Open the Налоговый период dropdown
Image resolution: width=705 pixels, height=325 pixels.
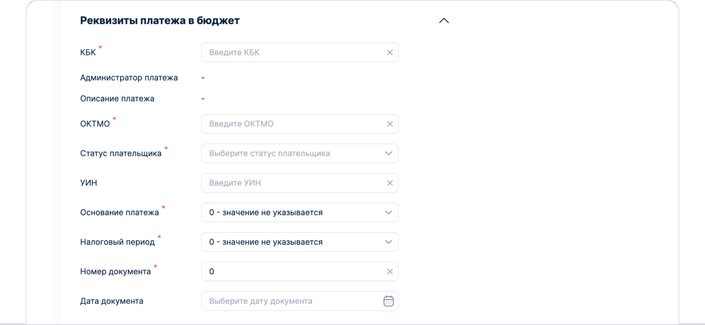[300, 242]
